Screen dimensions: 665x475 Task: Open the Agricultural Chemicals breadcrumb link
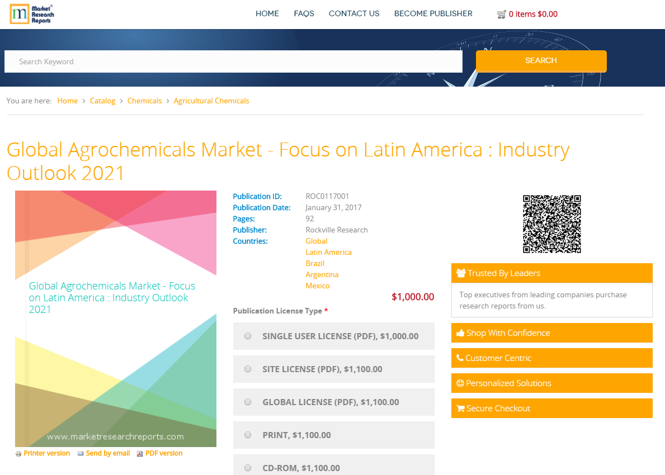pos(211,101)
